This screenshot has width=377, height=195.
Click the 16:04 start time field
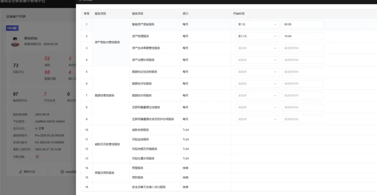(302, 36)
